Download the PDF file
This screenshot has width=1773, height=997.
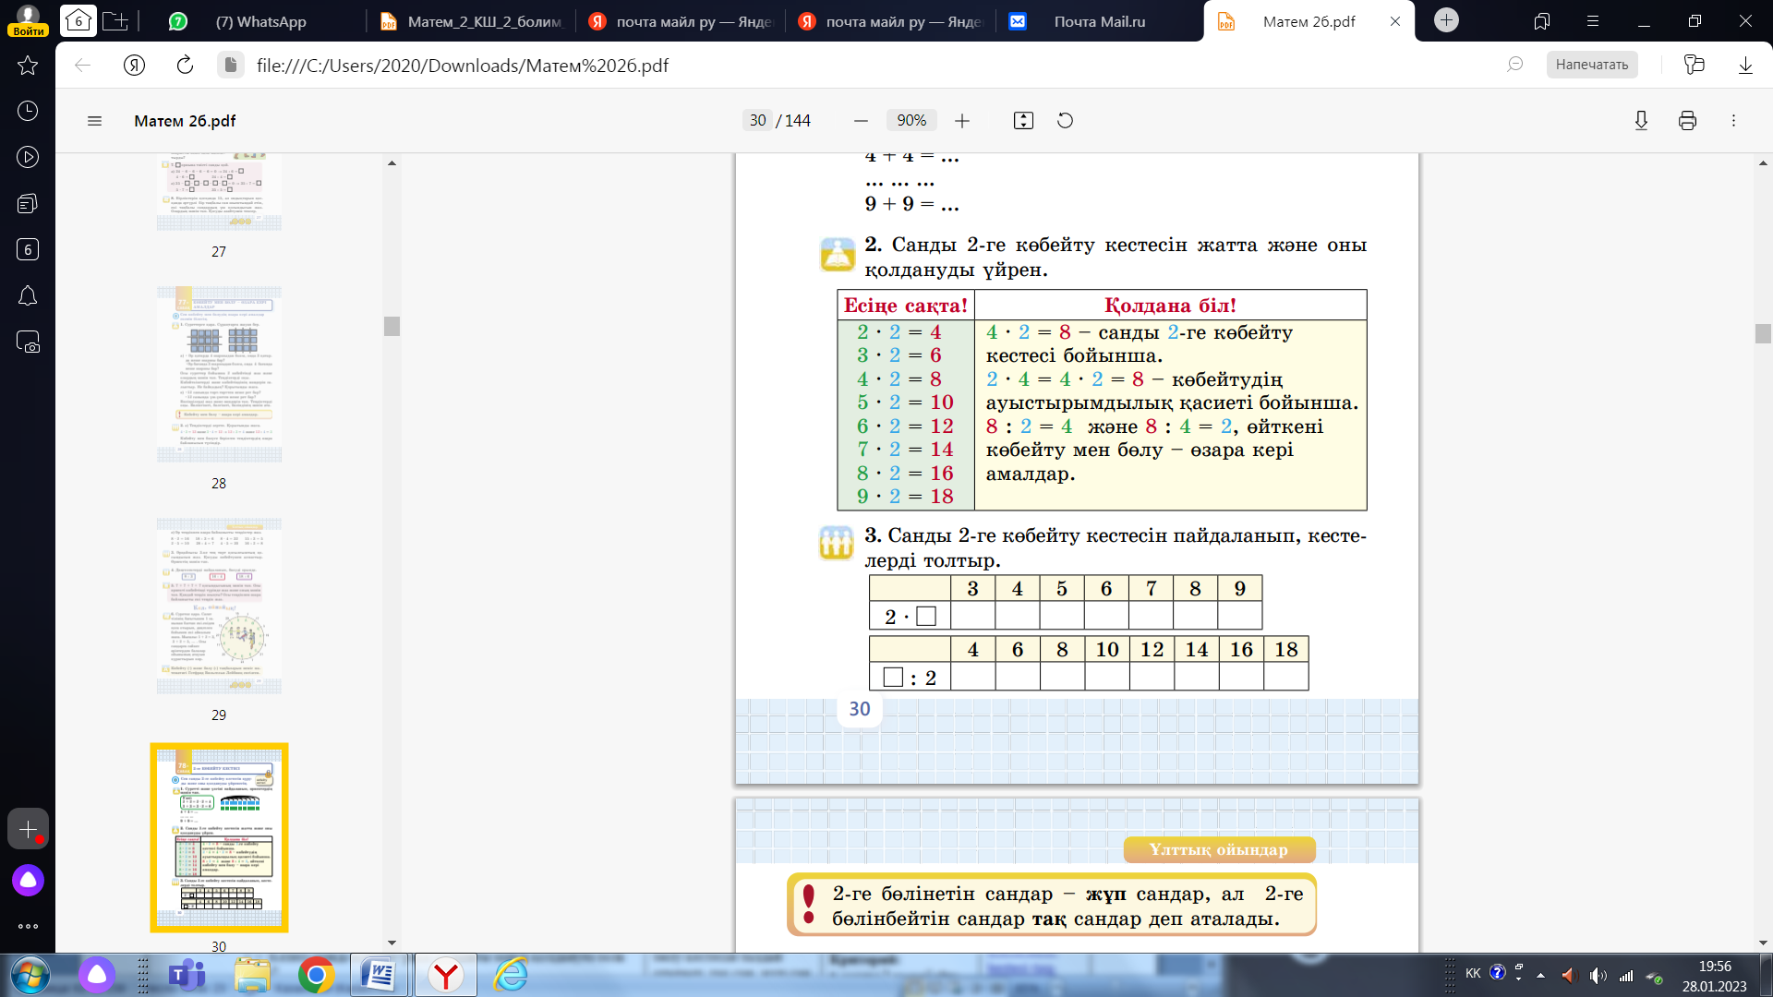click(1641, 121)
